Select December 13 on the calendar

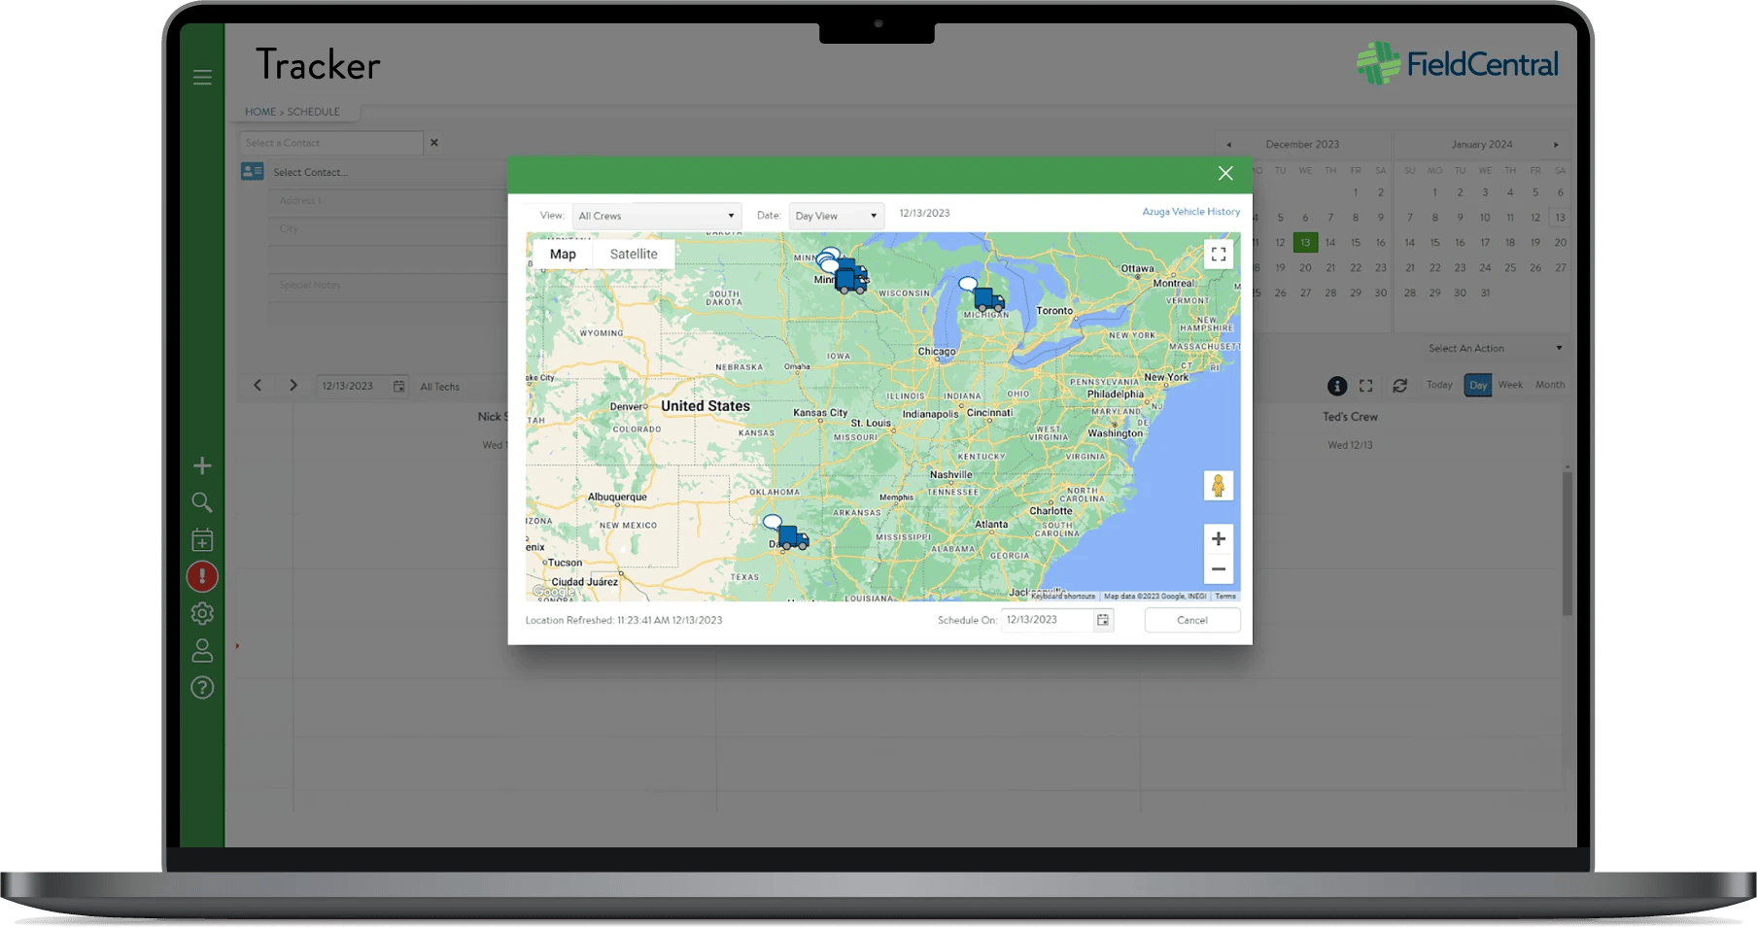[1305, 242]
